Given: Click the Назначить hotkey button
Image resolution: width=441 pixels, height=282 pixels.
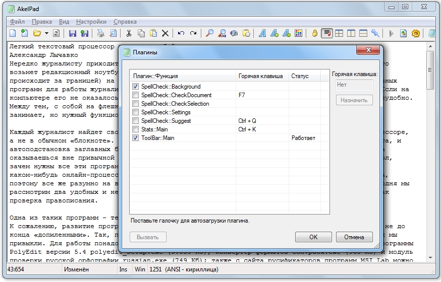Looking at the screenshot, I should pos(354,100).
